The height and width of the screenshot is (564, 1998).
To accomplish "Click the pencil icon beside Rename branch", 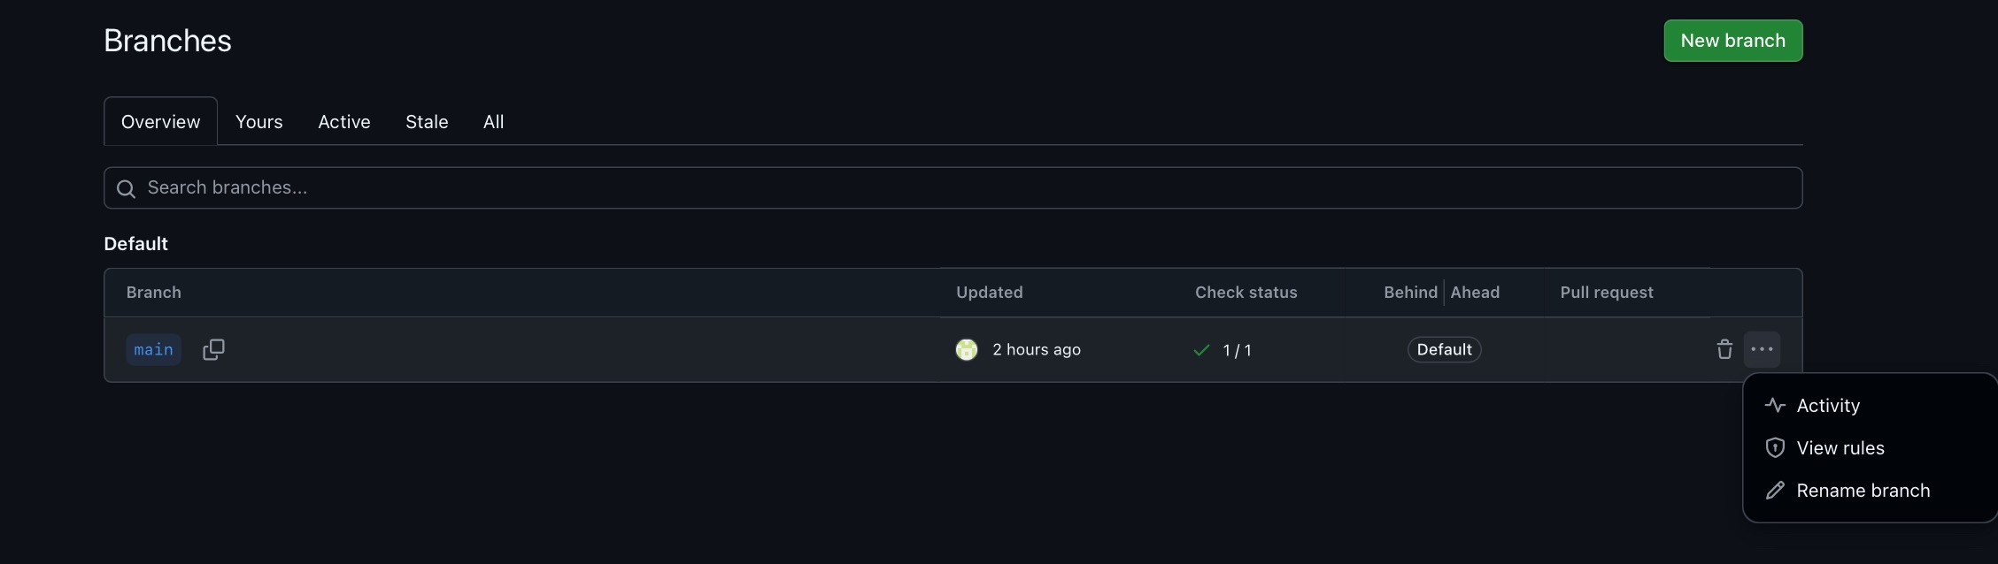I will point(1775,491).
